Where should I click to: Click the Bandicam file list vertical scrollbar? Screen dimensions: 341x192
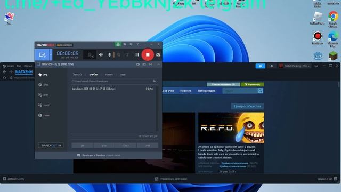pos(157,109)
